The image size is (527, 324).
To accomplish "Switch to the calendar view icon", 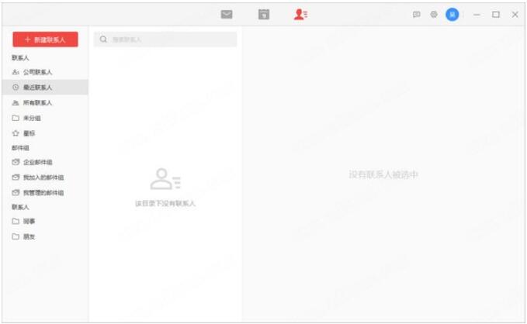I will click(264, 14).
